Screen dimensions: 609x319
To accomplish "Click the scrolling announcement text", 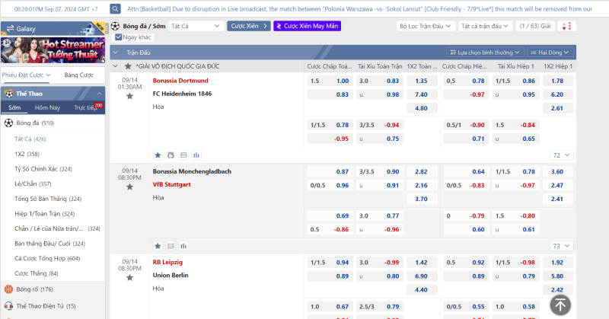I will point(359,8).
